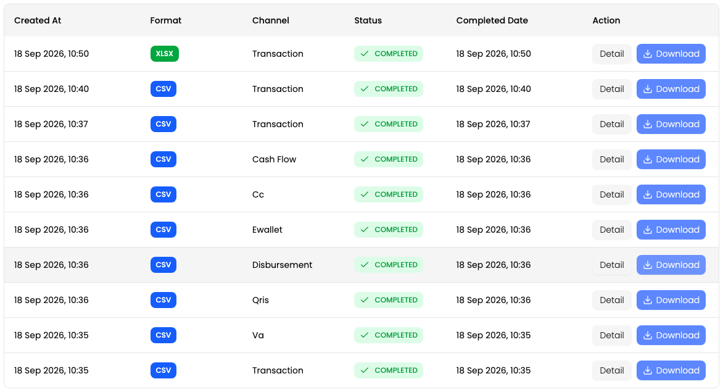Open Detail for the Va export
Screen dimensions: 723x392
(611, 335)
